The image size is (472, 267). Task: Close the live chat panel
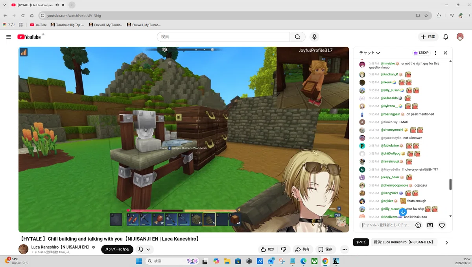point(445,53)
